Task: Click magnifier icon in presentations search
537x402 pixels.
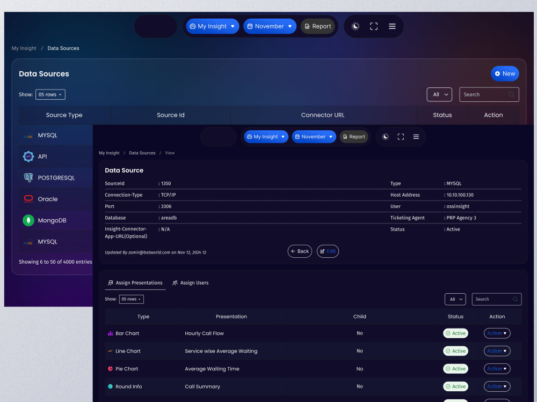Action: pos(515,299)
